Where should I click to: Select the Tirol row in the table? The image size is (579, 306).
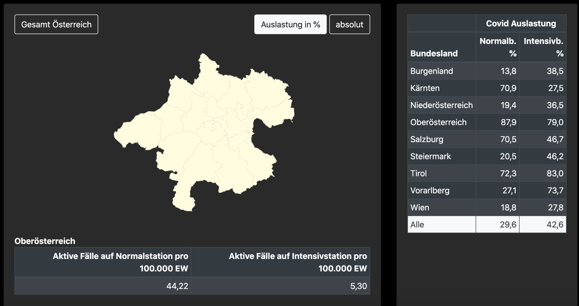(x=442, y=173)
